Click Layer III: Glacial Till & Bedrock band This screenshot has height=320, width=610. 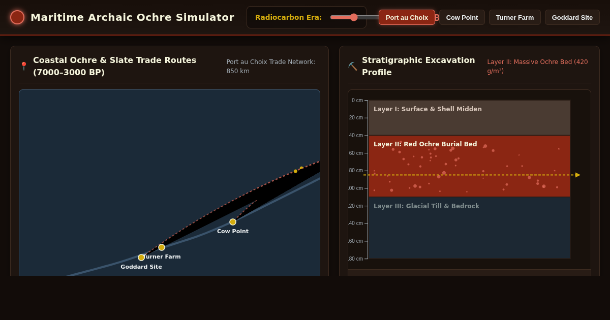click(x=469, y=228)
